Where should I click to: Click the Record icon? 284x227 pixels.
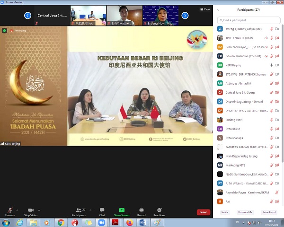(x=141, y=210)
